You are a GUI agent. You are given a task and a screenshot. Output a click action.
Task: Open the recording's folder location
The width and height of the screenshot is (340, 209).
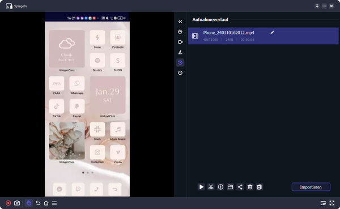(x=230, y=187)
